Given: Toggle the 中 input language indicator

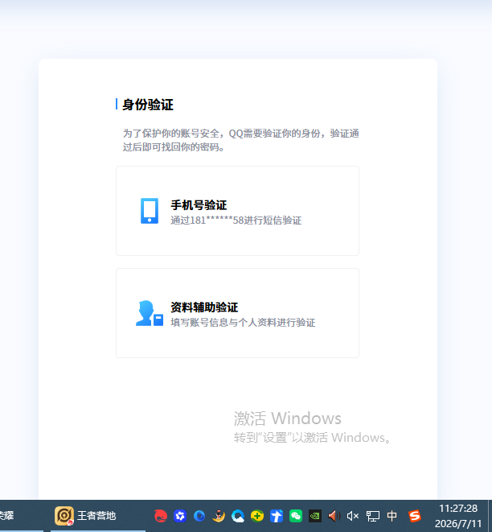Looking at the screenshot, I should click(x=392, y=516).
